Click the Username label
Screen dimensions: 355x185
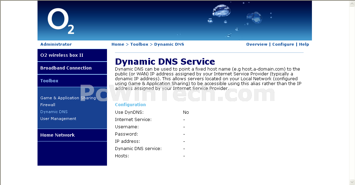pos(127,127)
